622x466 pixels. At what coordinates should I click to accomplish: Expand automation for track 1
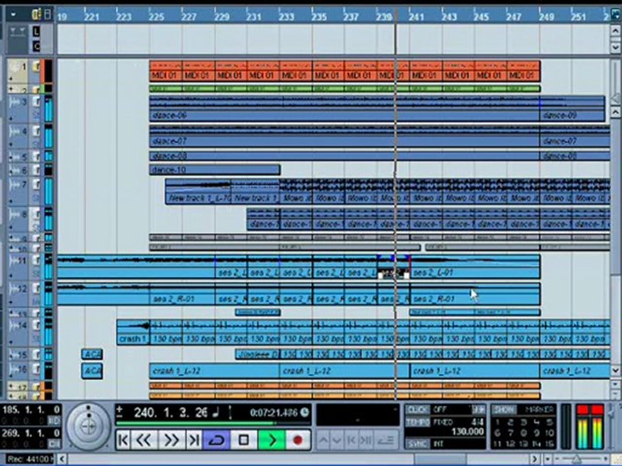11,79
